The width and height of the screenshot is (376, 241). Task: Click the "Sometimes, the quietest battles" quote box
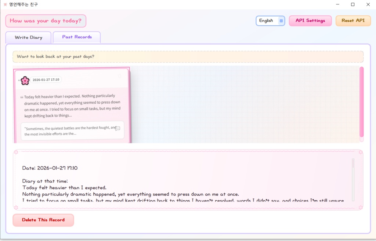pyautogui.click(x=72, y=131)
